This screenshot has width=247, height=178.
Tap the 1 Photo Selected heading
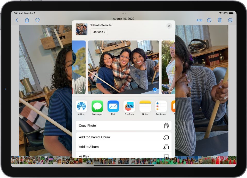click(102, 25)
